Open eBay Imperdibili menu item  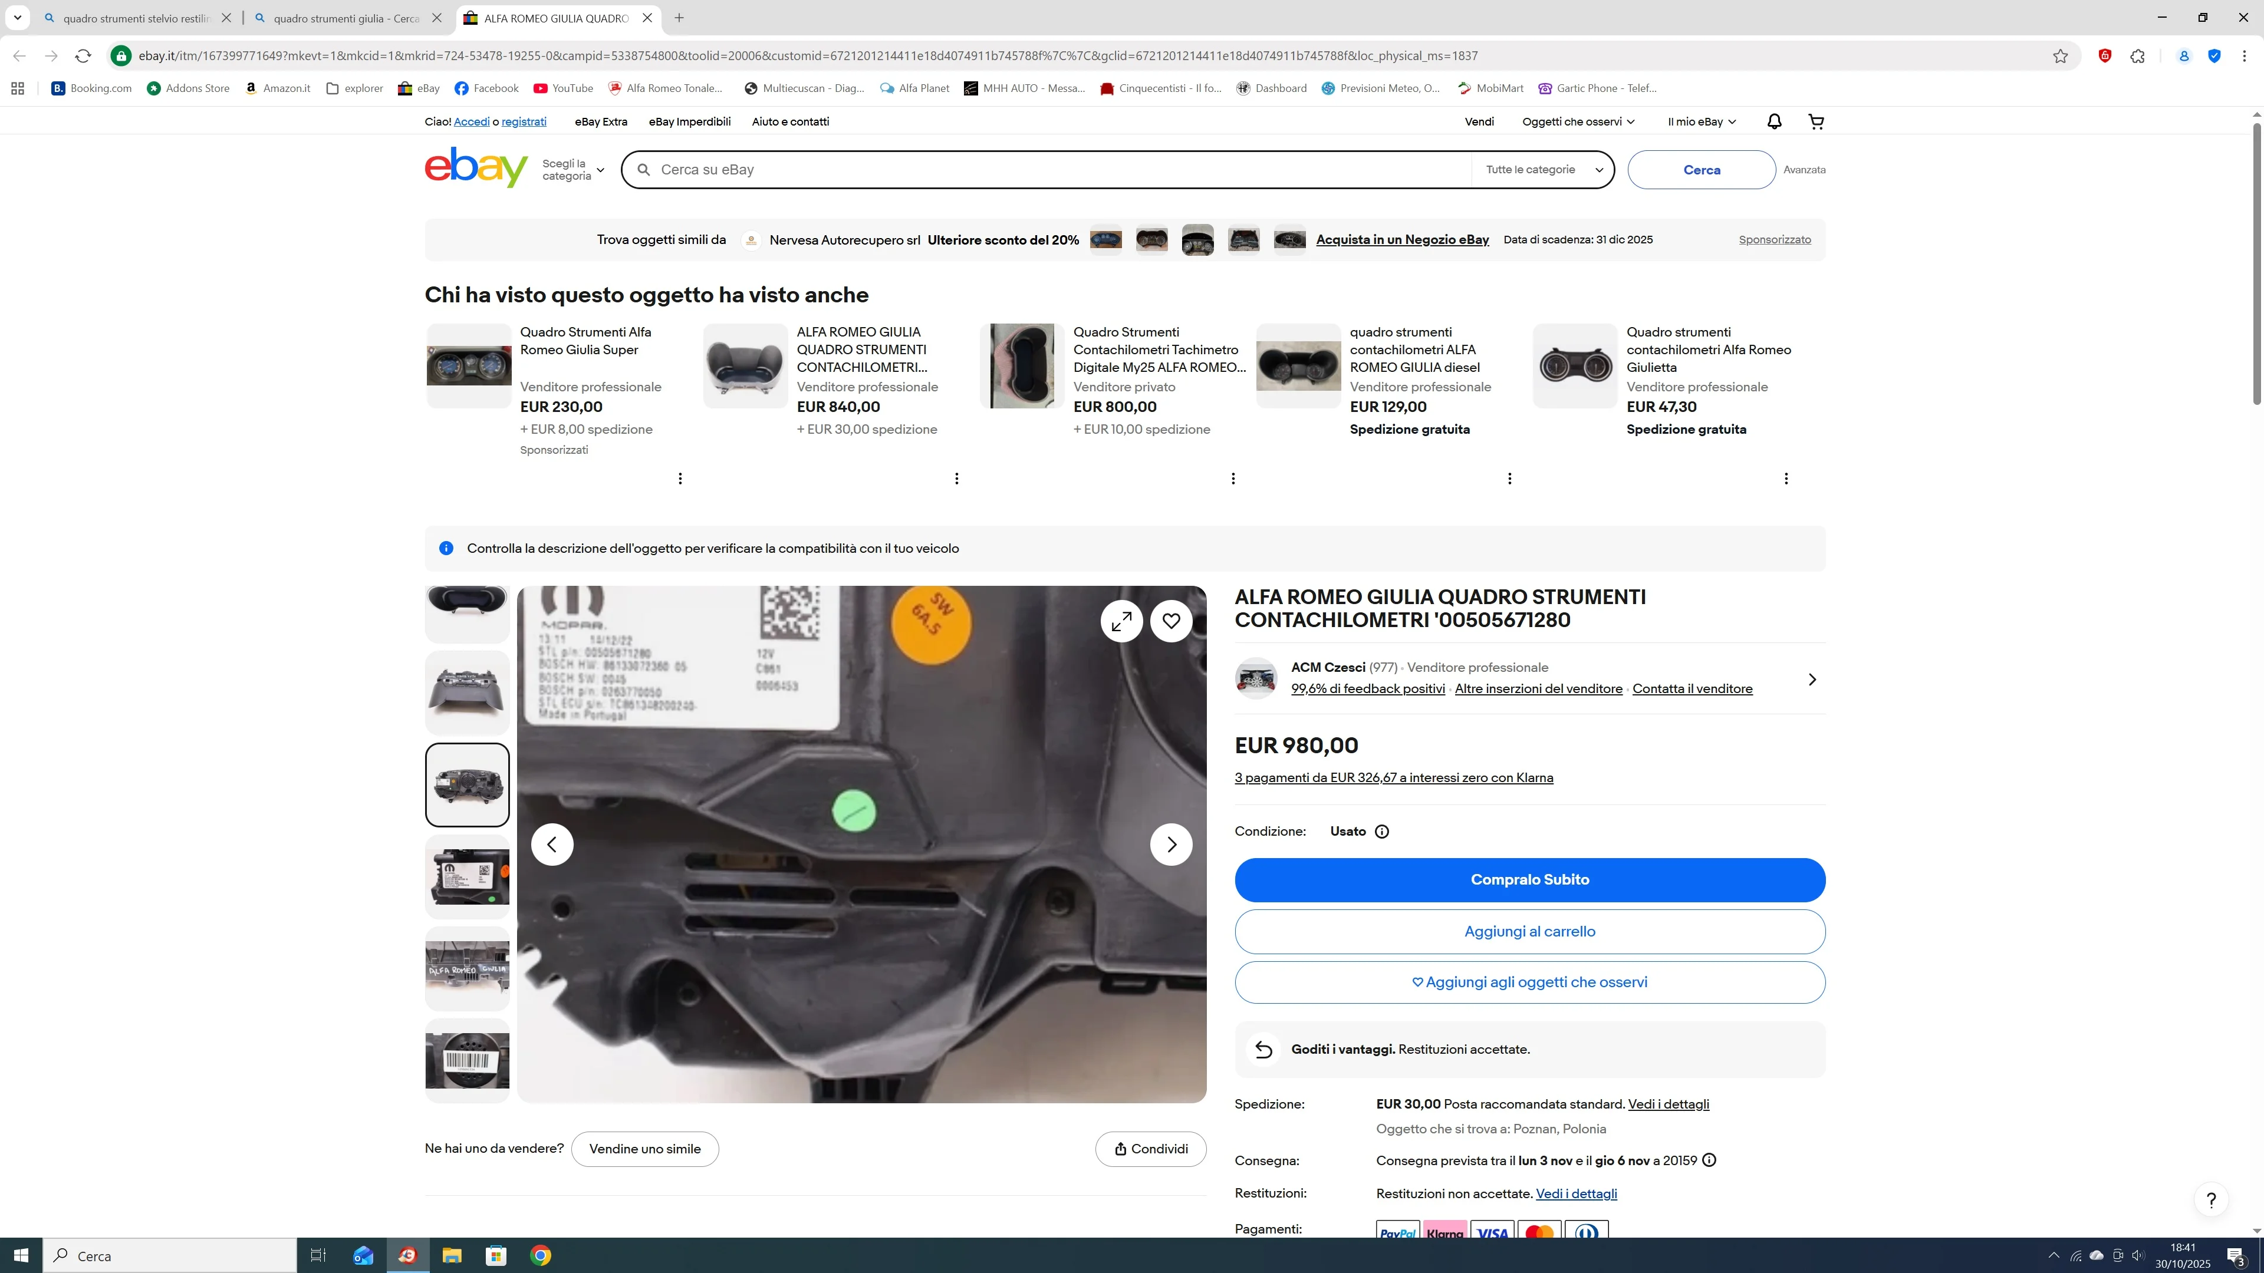[x=689, y=122]
